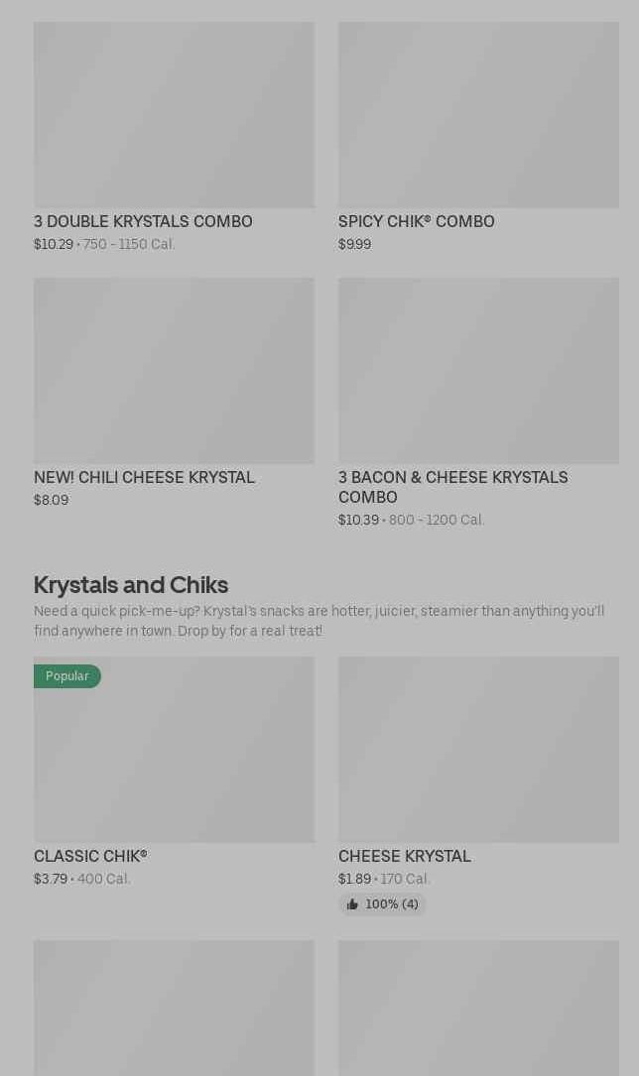Image resolution: width=639 pixels, height=1076 pixels.
Task: Select the New! Chili Cheese Krystal image
Action: [175, 371]
